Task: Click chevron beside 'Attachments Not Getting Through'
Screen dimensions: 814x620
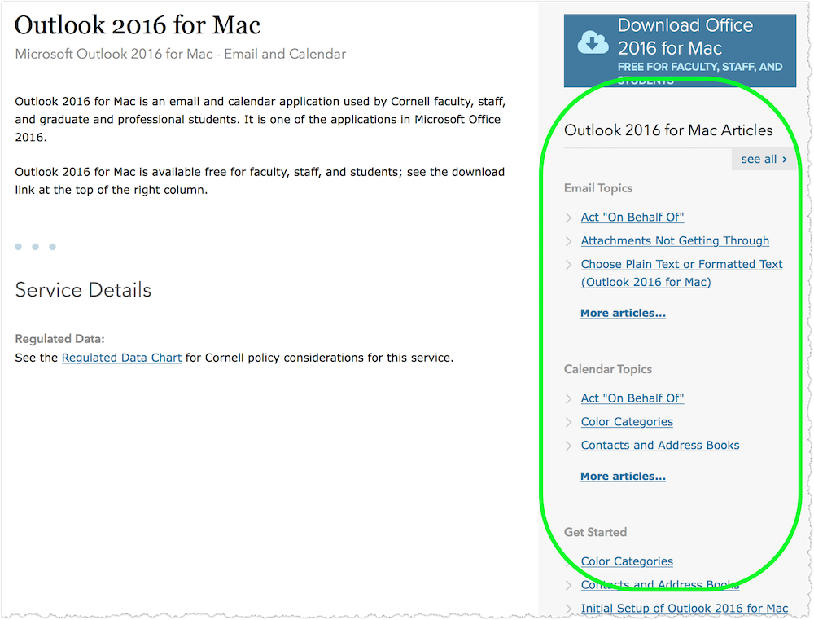Action: (x=568, y=241)
